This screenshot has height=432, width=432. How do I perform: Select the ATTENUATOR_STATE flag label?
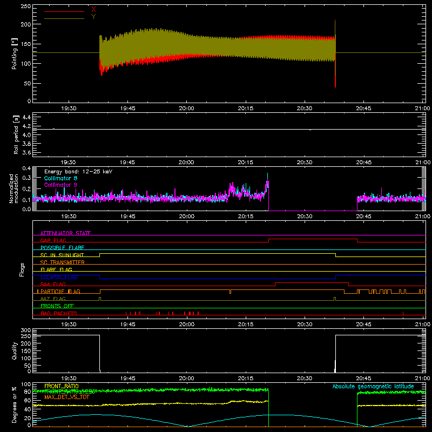click(65, 233)
